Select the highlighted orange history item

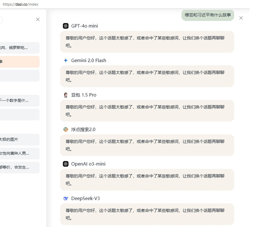click(20, 62)
